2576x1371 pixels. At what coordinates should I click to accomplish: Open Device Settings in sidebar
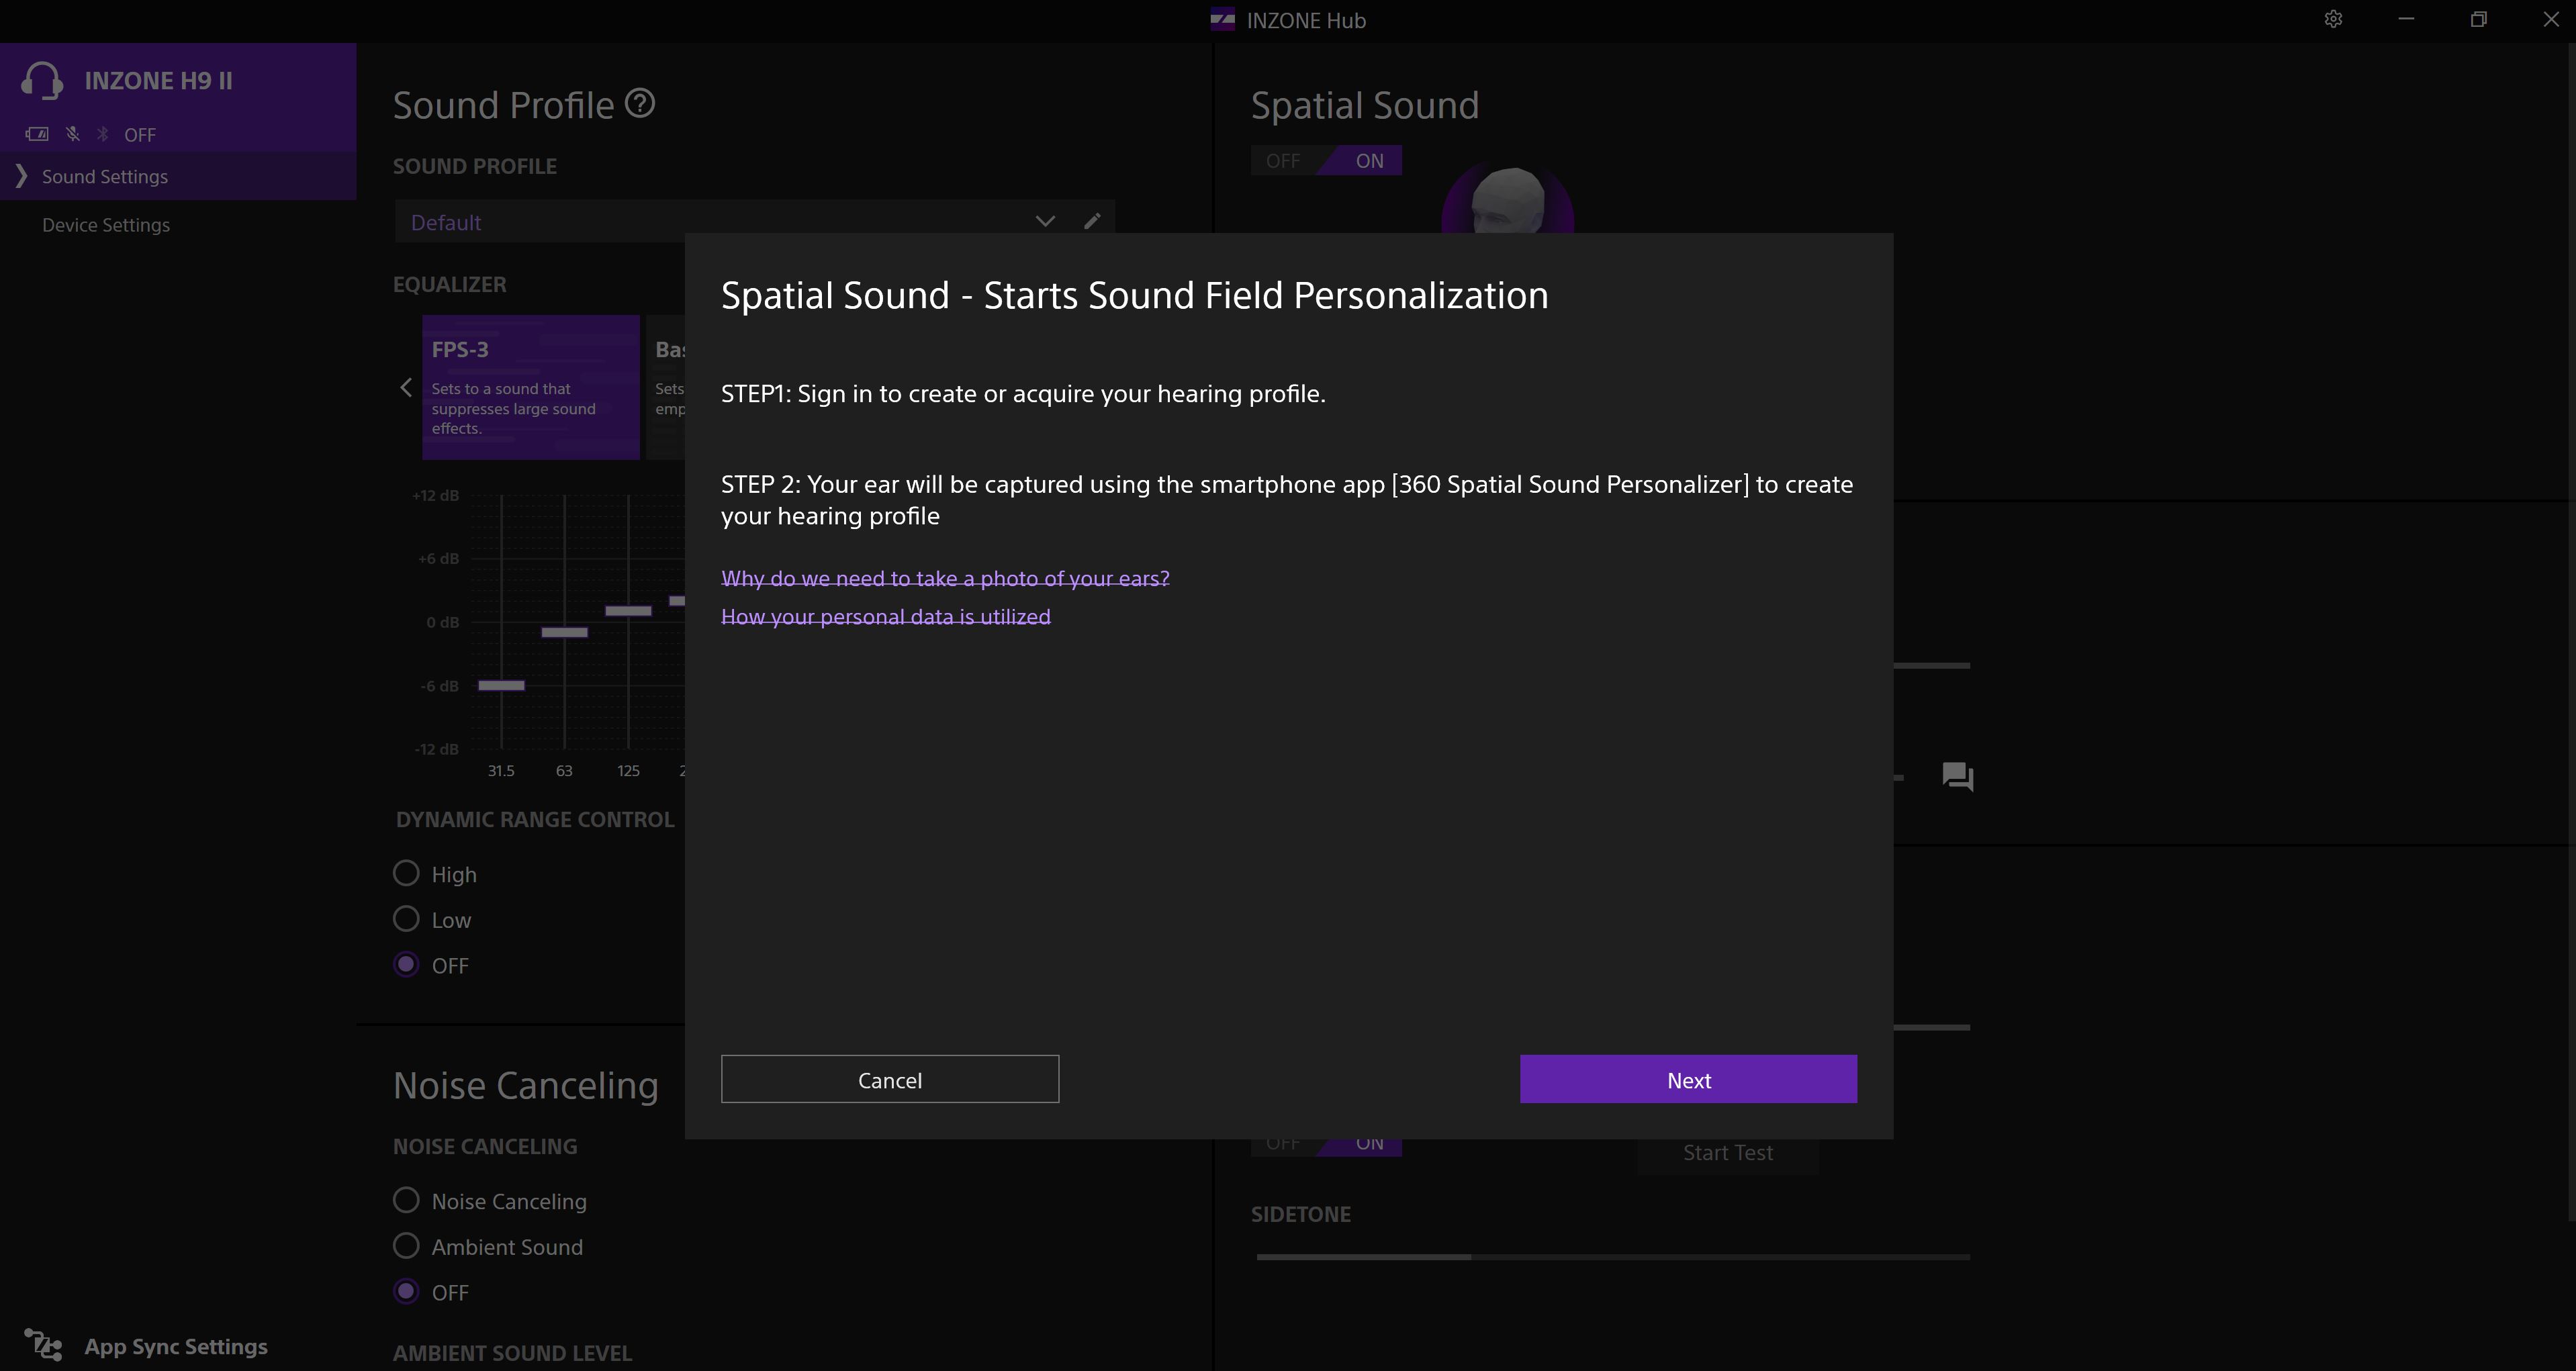pyautogui.click(x=106, y=225)
